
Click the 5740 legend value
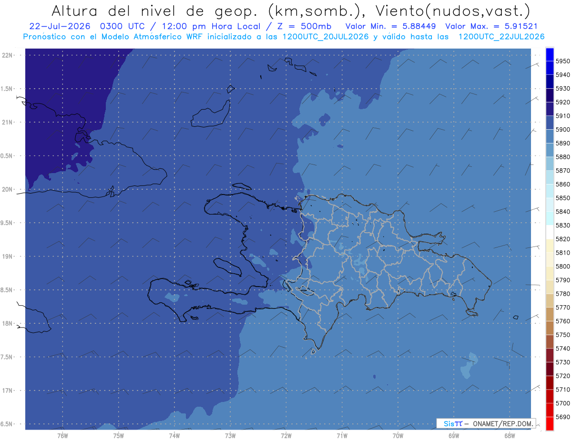click(x=563, y=349)
